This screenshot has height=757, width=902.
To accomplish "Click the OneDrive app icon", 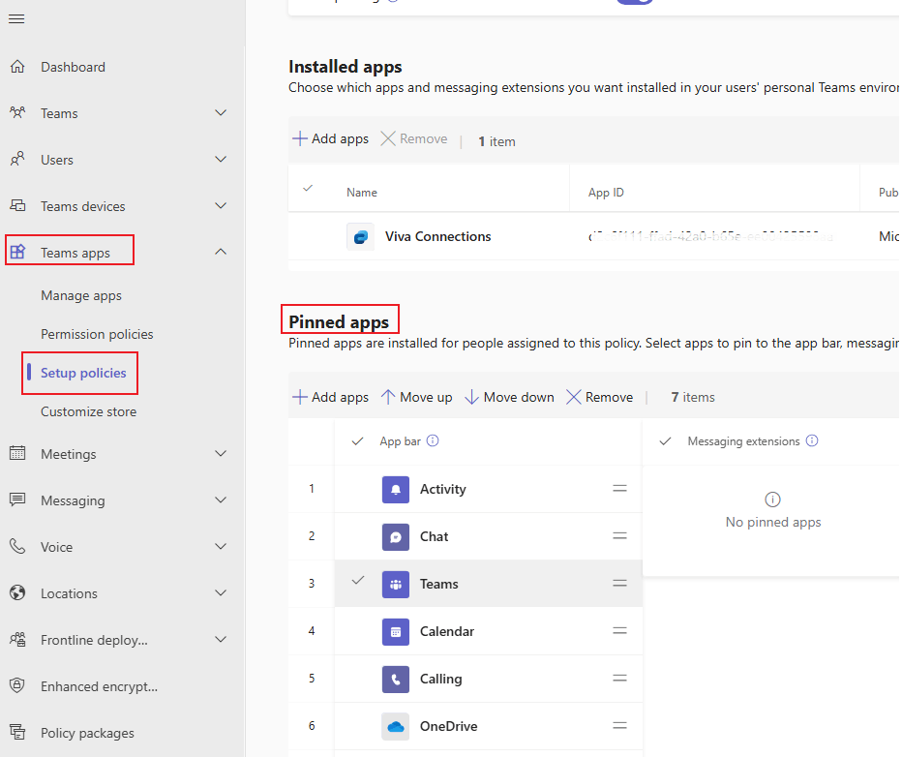I will tap(396, 726).
